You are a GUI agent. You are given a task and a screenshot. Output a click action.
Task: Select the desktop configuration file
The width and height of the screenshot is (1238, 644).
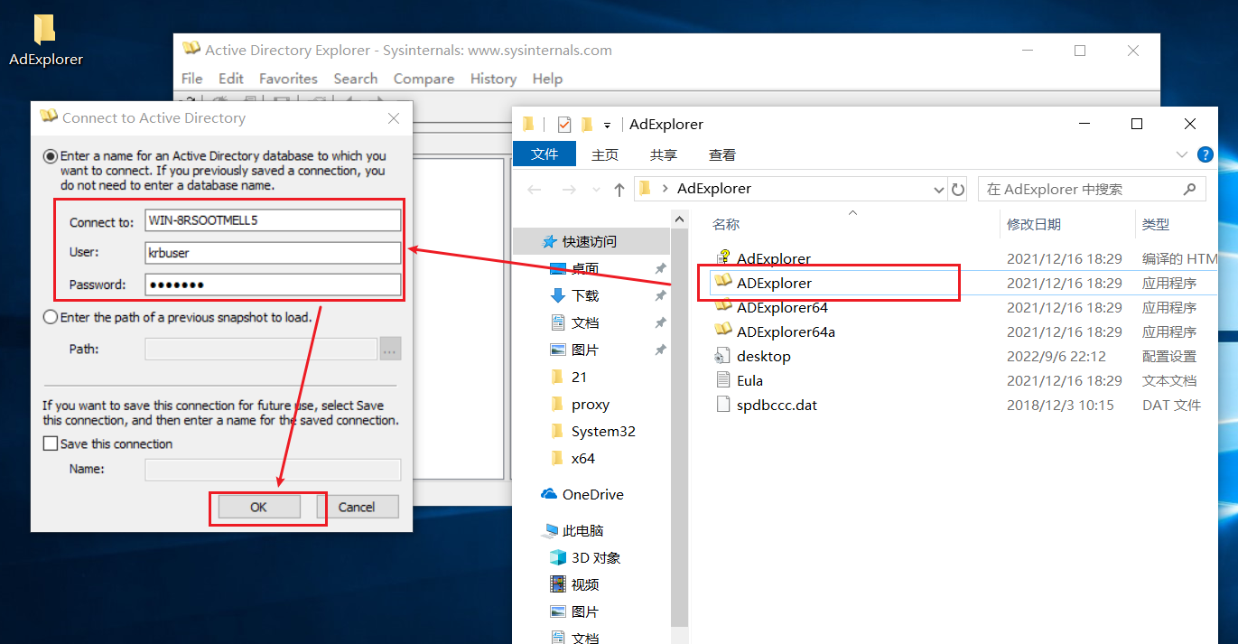pyautogui.click(x=753, y=356)
